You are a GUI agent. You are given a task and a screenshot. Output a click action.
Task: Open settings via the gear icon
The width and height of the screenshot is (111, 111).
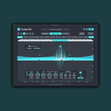click(87, 29)
